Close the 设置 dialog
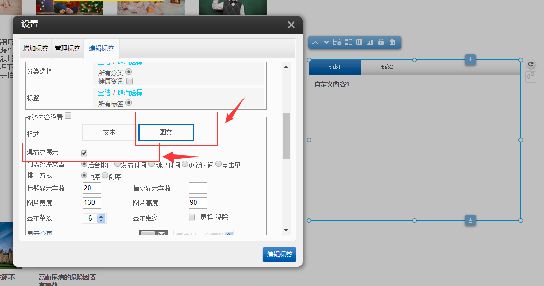 click(291, 25)
